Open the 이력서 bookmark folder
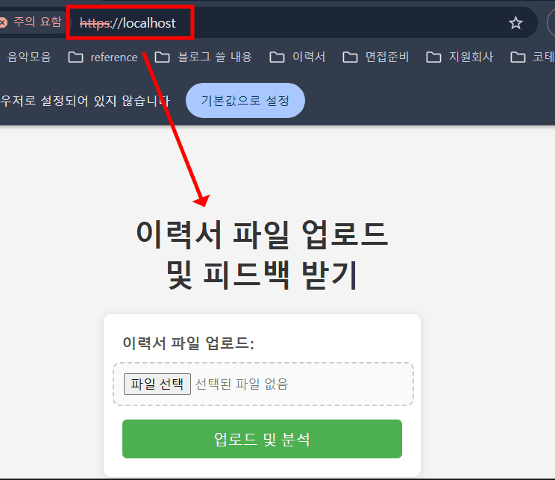 (298, 57)
